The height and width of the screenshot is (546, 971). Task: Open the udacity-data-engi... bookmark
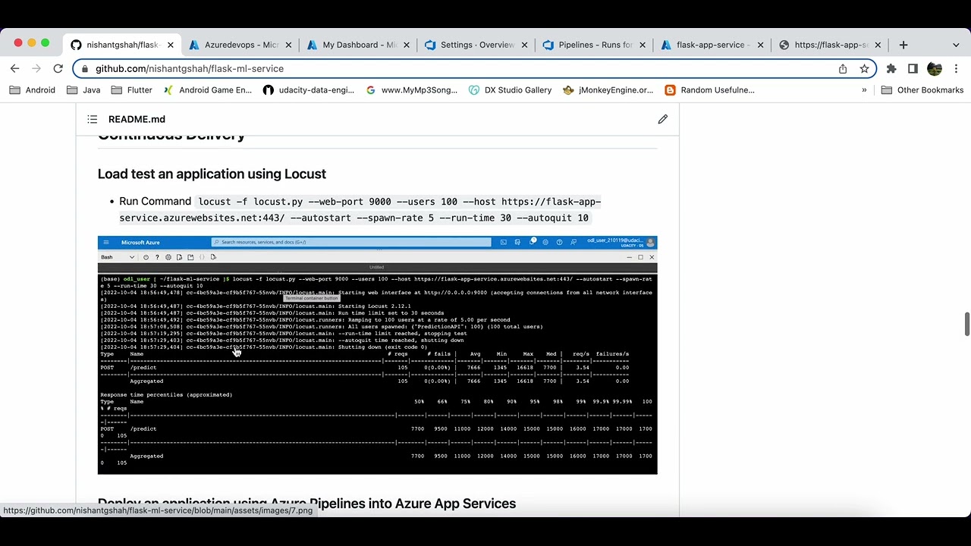click(x=309, y=89)
